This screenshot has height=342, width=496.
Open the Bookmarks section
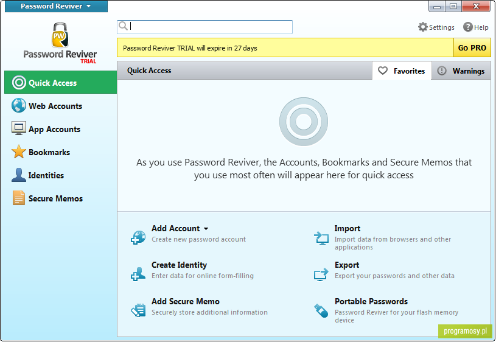49,152
